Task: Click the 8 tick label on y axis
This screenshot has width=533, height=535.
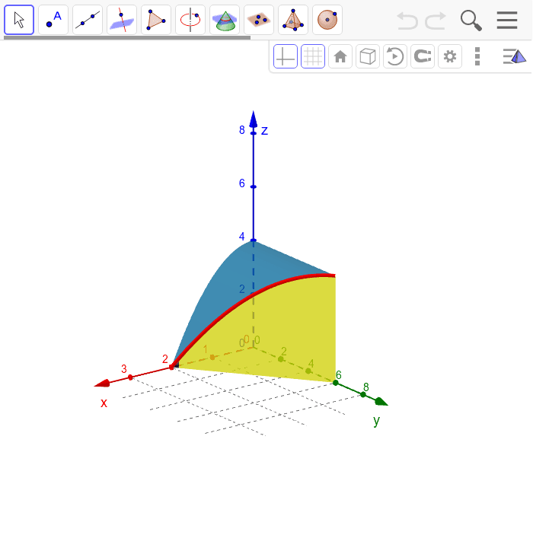Action: tap(366, 387)
